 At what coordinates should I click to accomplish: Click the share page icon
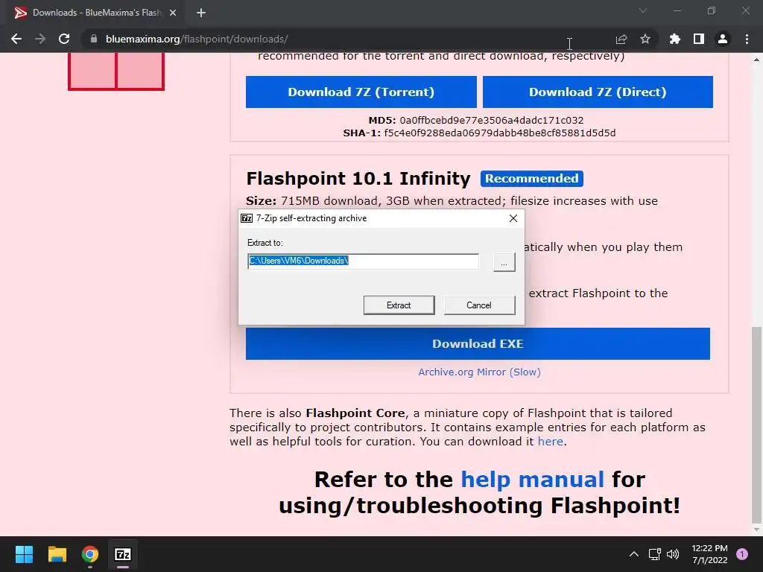(x=621, y=39)
